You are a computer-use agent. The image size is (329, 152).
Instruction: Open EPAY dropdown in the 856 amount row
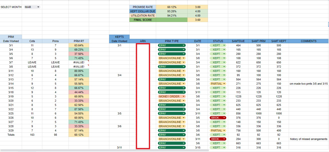(x=172, y=113)
